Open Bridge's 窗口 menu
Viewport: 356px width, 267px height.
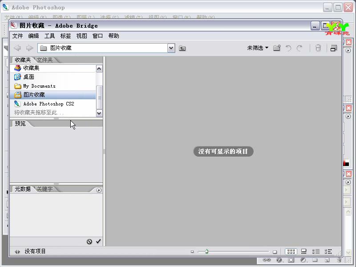pos(97,36)
